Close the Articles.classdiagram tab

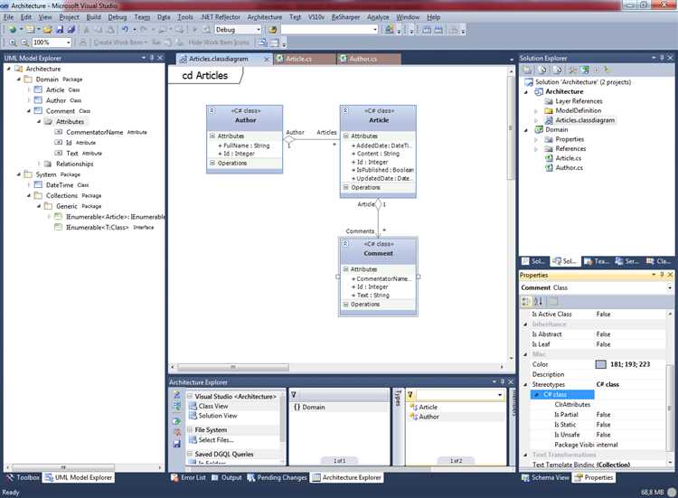click(x=267, y=59)
